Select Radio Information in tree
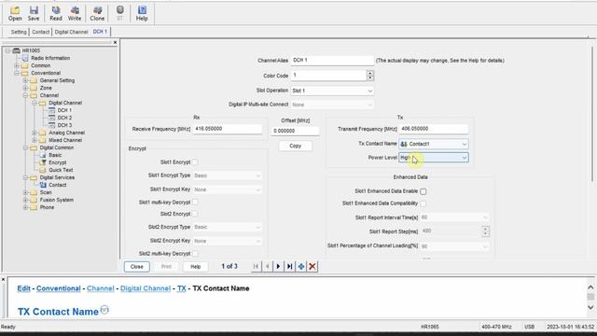 point(50,58)
